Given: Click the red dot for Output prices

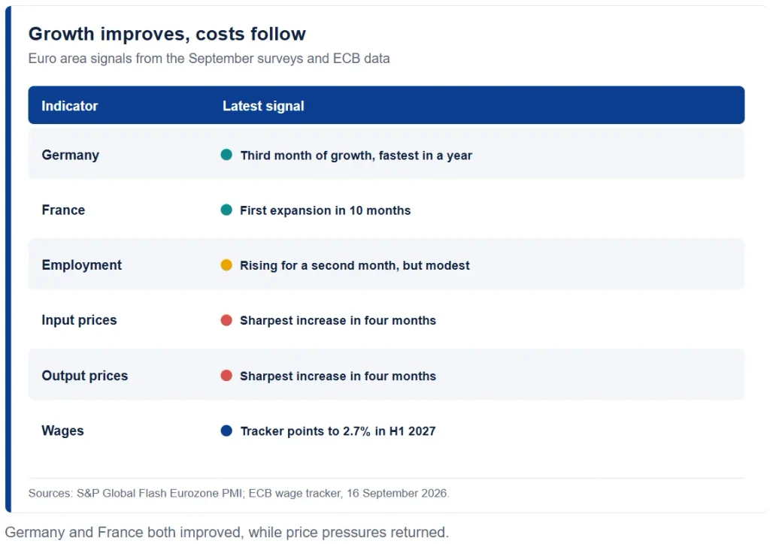Looking at the screenshot, I should click(x=226, y=376).
